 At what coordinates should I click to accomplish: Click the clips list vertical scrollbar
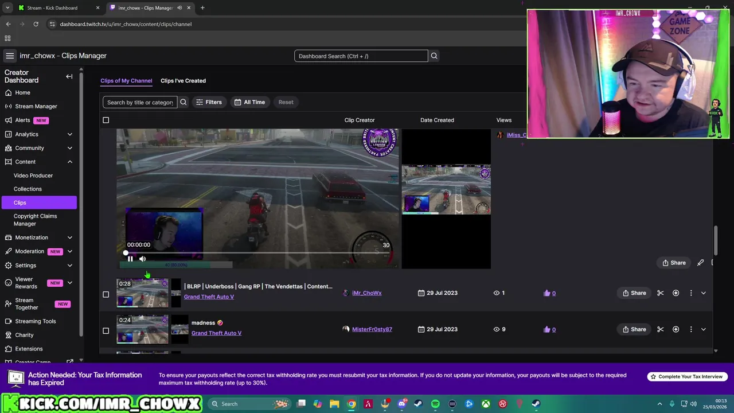coord(716,241)
